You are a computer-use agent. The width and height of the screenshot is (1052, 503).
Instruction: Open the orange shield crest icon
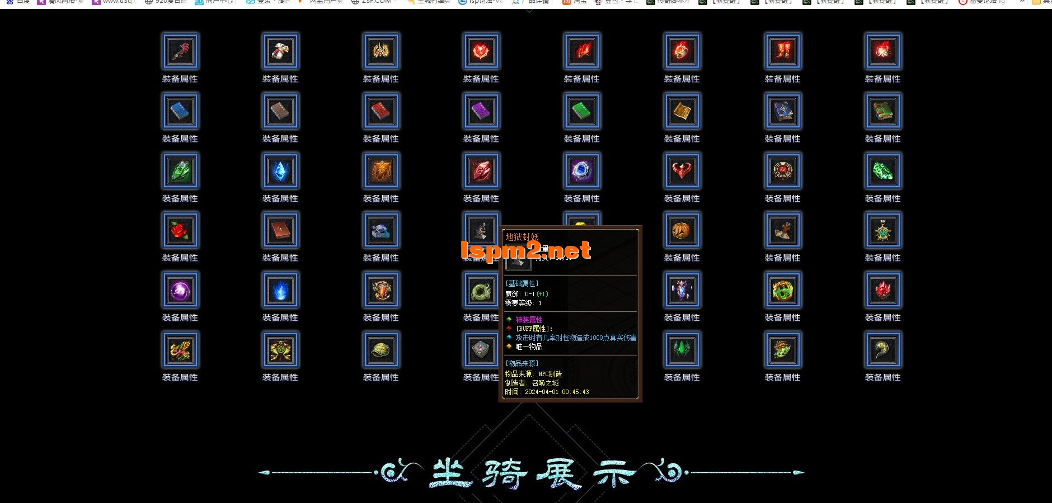pyautogui.click(x=381, y=290)
